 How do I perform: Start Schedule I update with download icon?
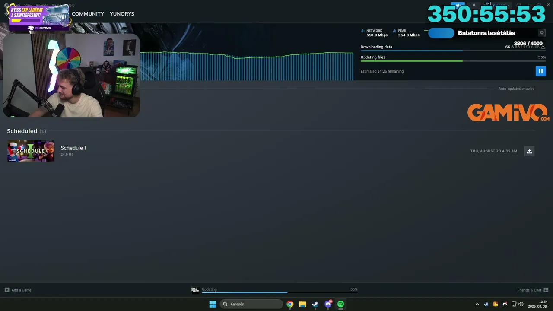coord(529,151)
